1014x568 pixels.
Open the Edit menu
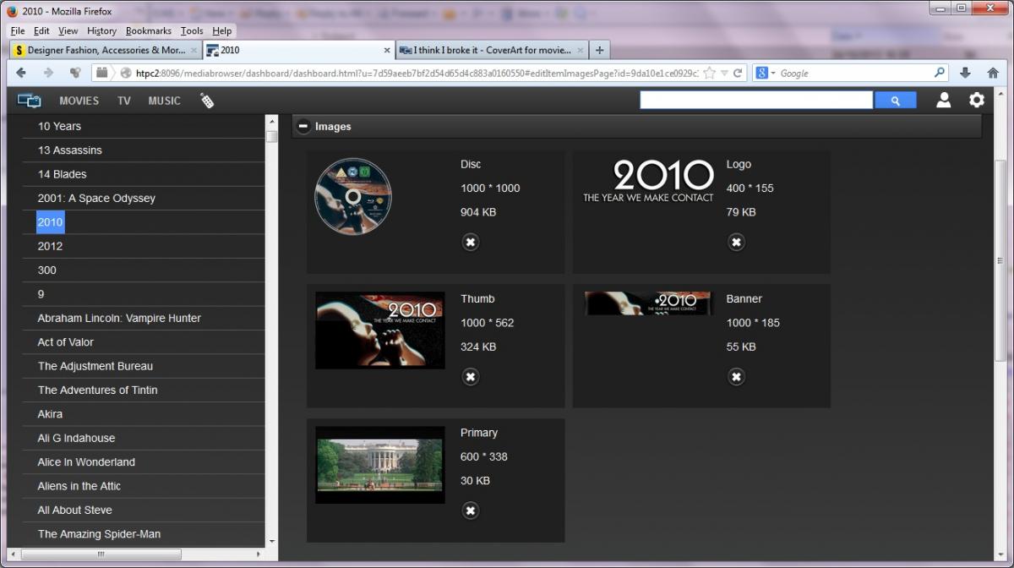click(41, 30)
